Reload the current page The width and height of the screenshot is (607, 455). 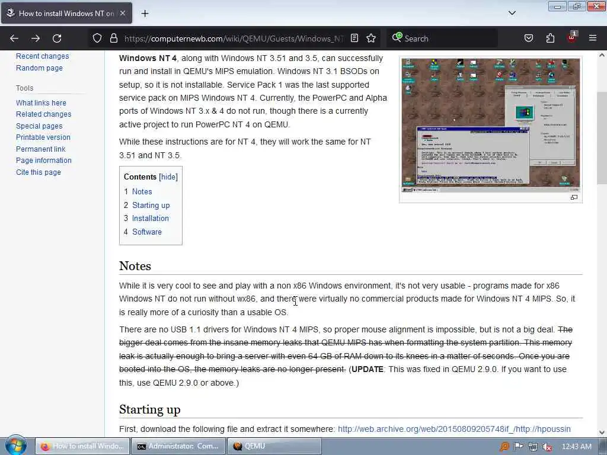(57, 39)
